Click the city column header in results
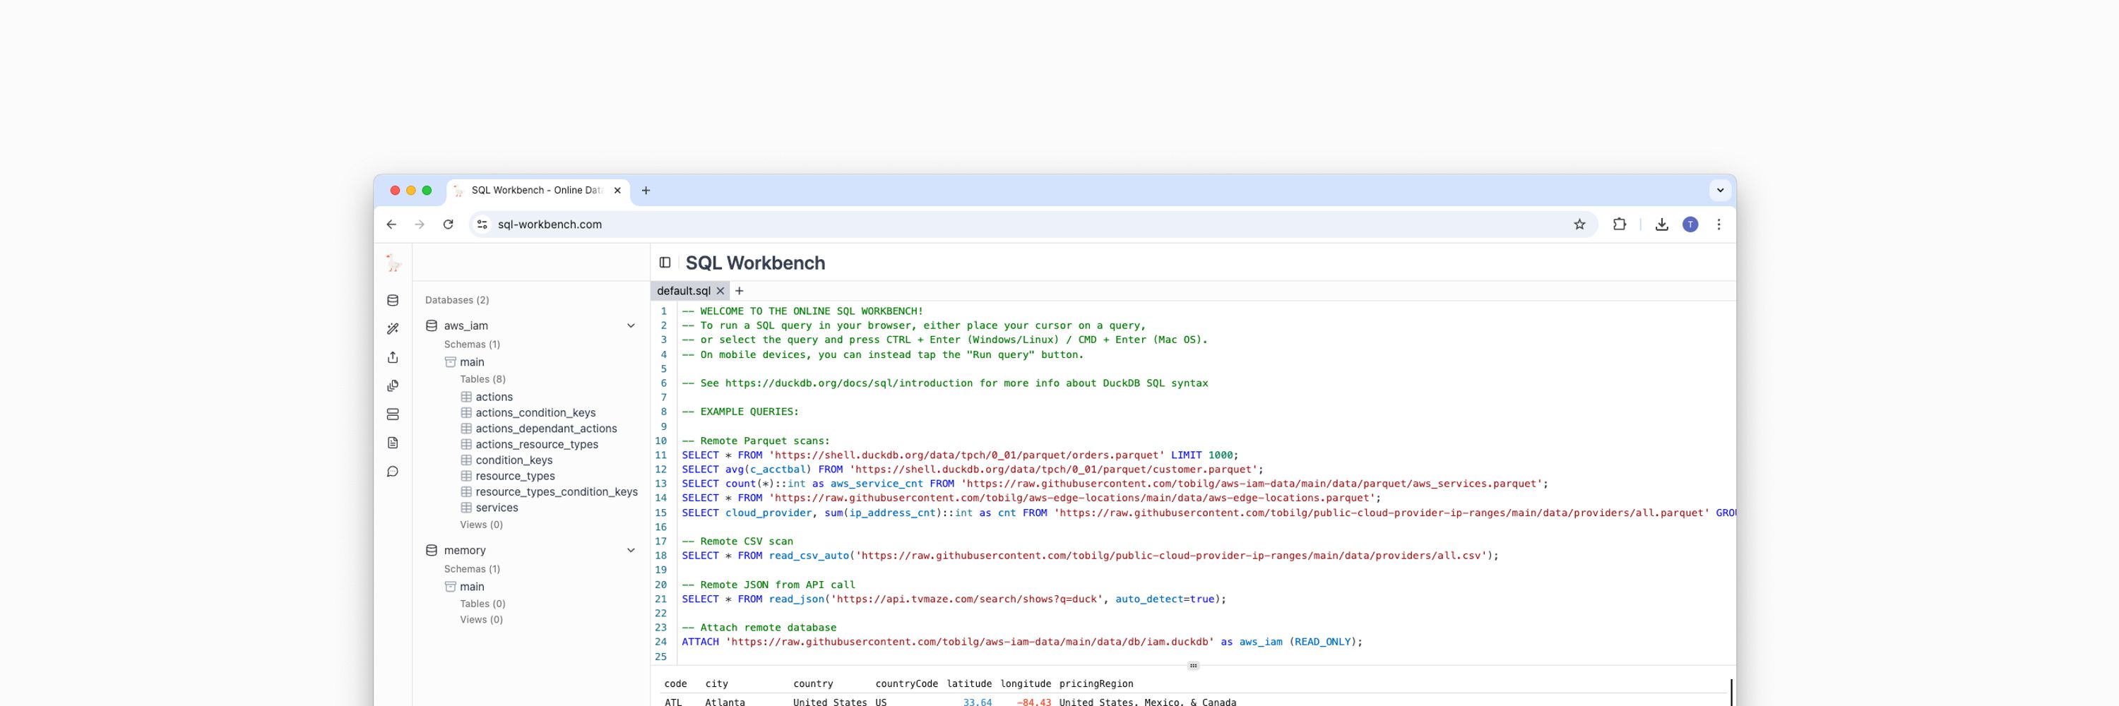 tap(716, 684)
